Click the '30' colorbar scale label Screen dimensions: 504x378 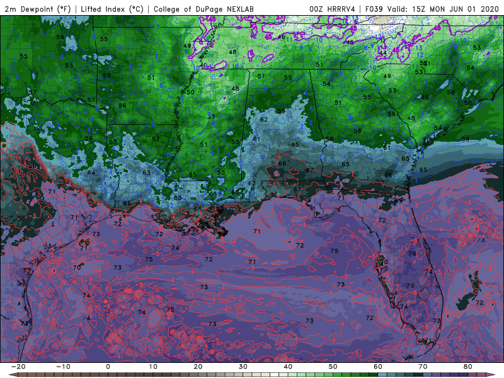(243, 367)
